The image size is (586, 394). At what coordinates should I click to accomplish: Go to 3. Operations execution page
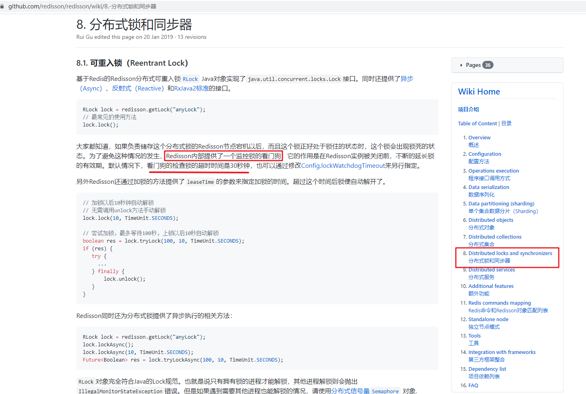[x=493, y=171]
